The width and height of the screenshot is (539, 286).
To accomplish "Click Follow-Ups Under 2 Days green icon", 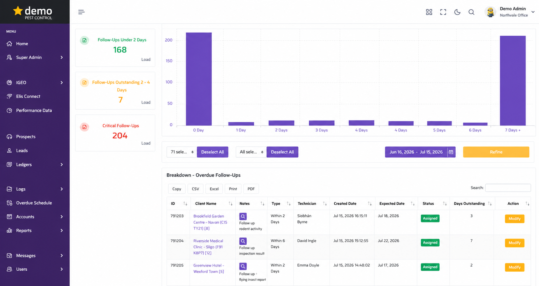I will click(x=84, y=40).
